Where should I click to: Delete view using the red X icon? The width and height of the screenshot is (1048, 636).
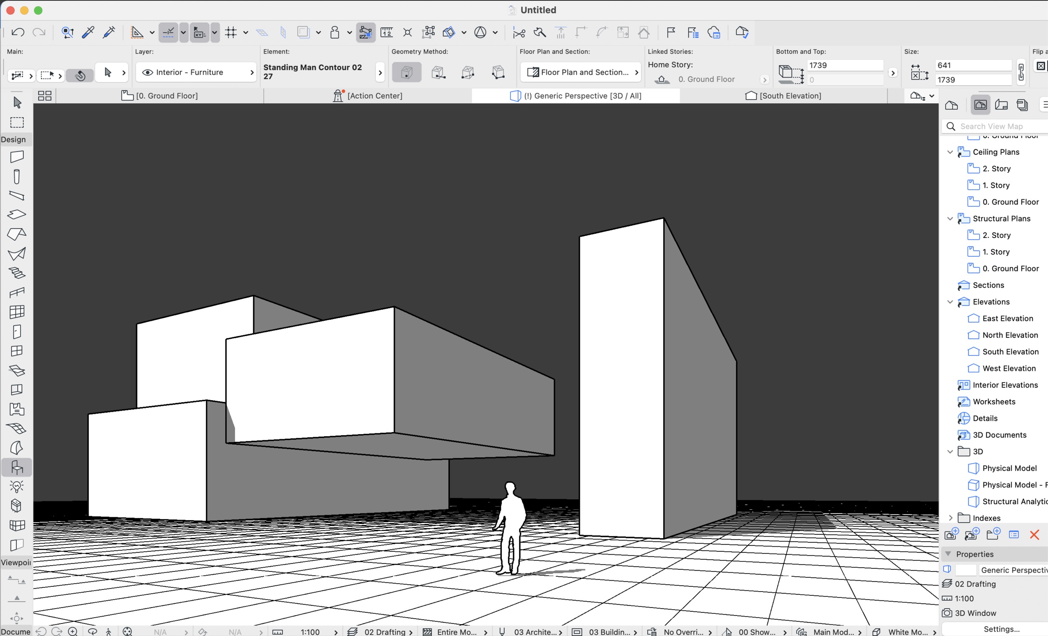click(x=1035, y=534)
